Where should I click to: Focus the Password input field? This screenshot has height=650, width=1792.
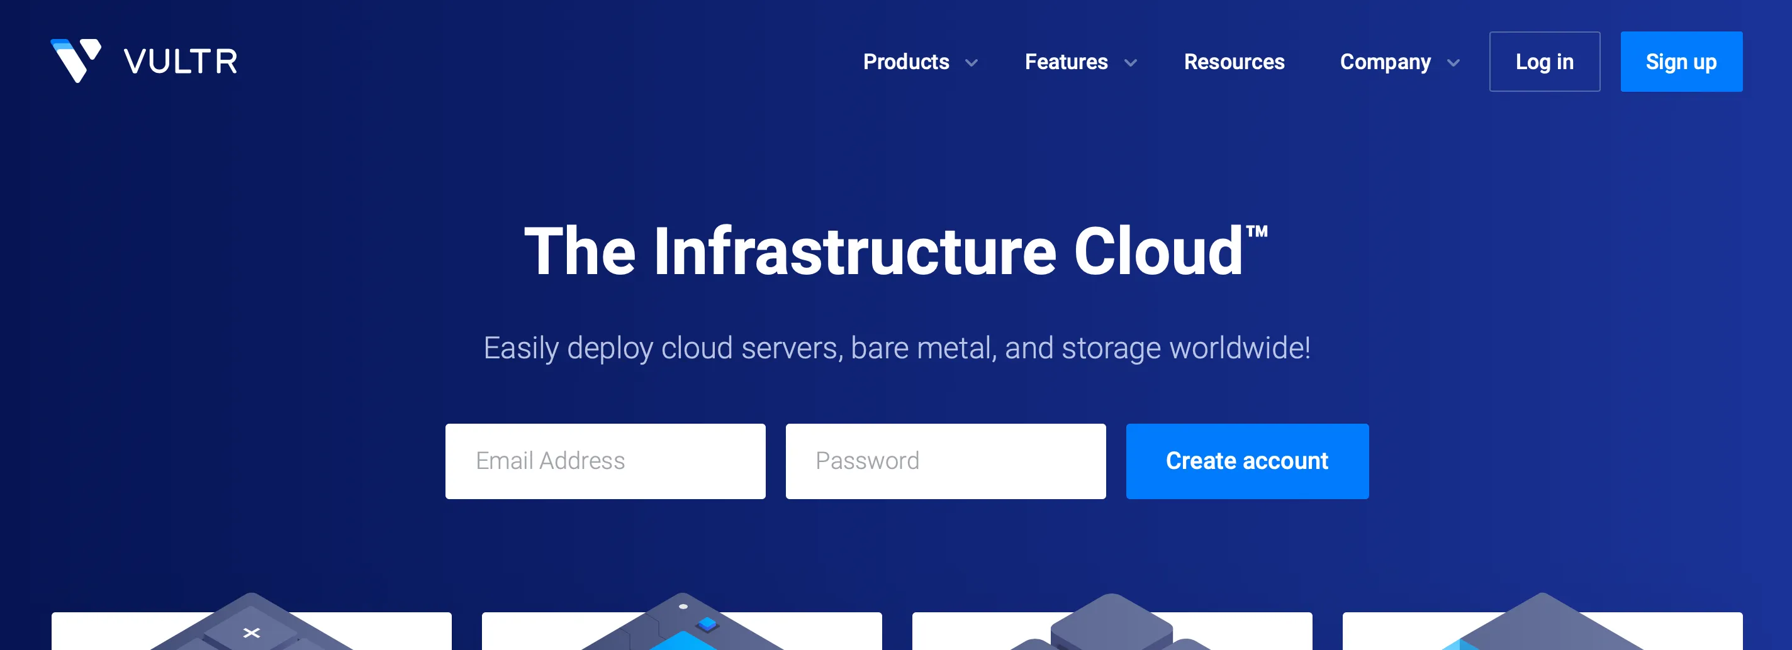coord(944,461)
